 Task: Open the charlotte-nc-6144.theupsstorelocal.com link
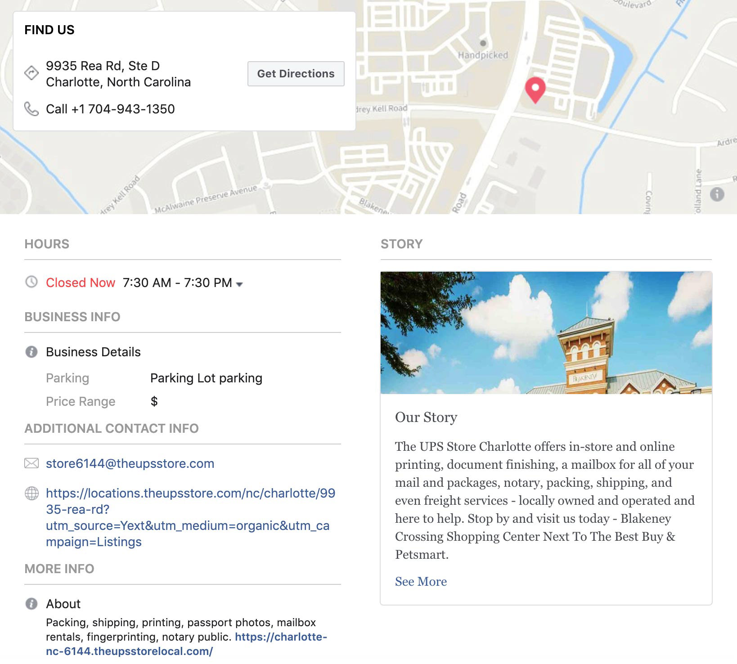187,644
